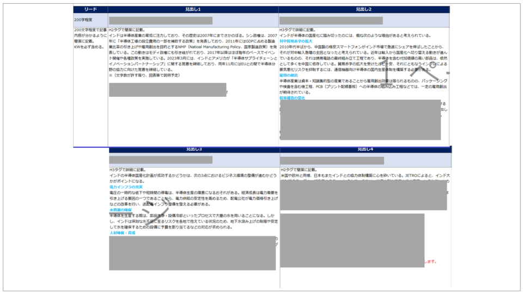Select the blue subheading 対中貿易赤字の拡大
The height and width of the screenshot is (294, 523).
point(296,41)
